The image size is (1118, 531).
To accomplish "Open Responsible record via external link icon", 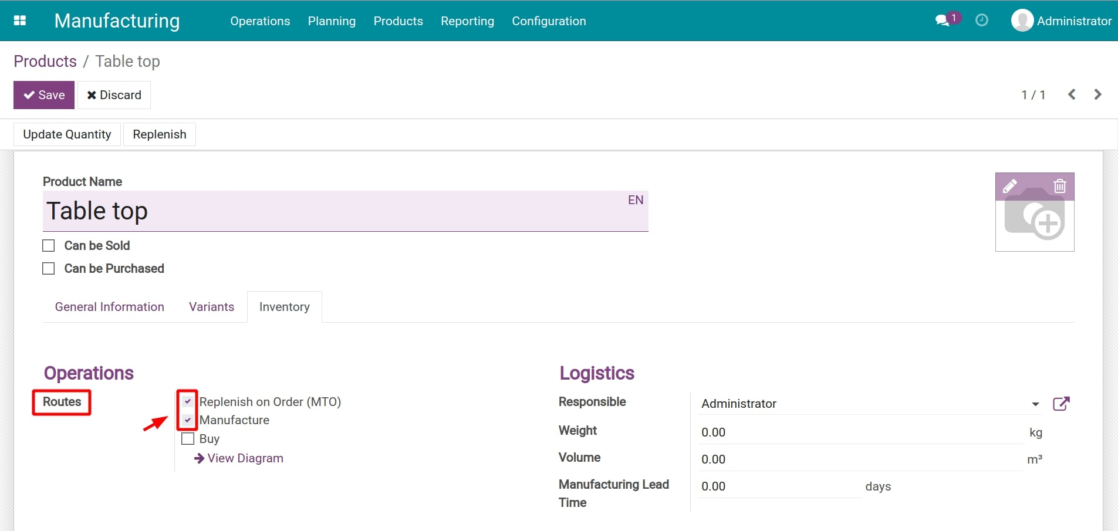I will (x=1062, y=404).
